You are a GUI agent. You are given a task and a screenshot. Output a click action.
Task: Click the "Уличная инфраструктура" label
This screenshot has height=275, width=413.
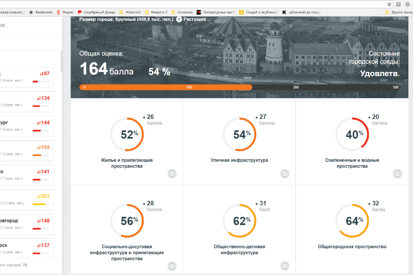[240, 160]
